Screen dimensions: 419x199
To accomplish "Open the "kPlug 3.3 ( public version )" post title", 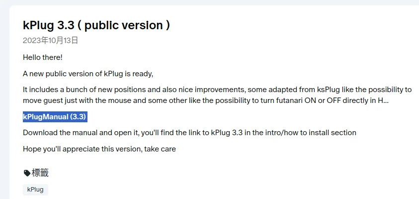I will coord(96,25).
